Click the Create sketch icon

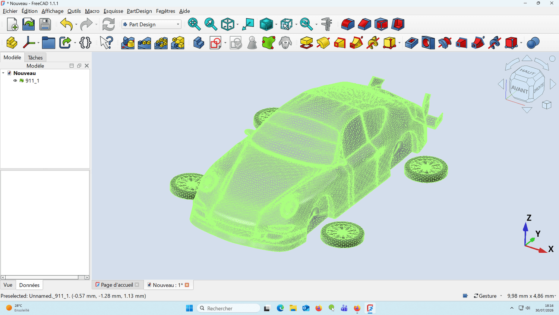point(215,43)
